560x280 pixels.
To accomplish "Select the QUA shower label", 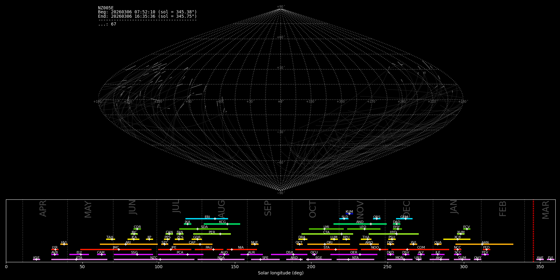I will [x=438, y=243].
